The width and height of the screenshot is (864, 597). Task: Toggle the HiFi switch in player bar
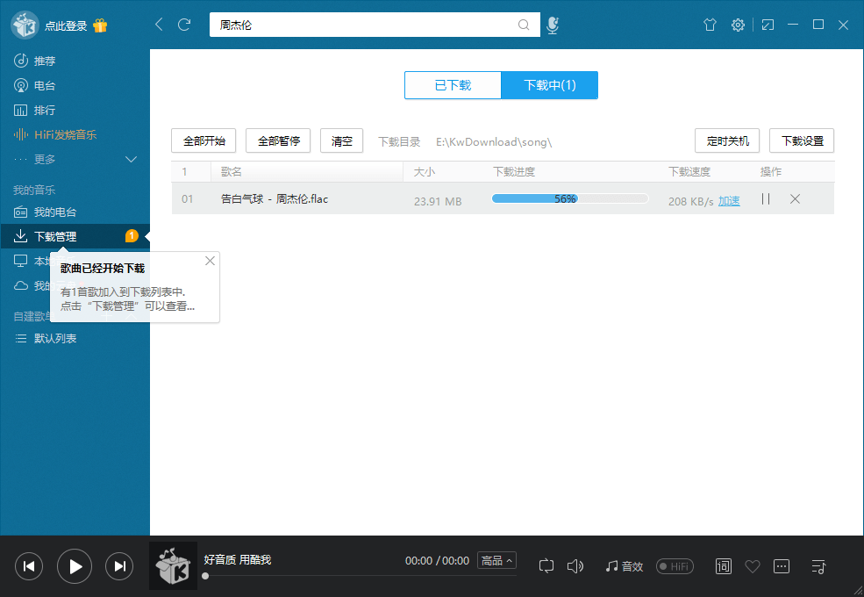675,566
